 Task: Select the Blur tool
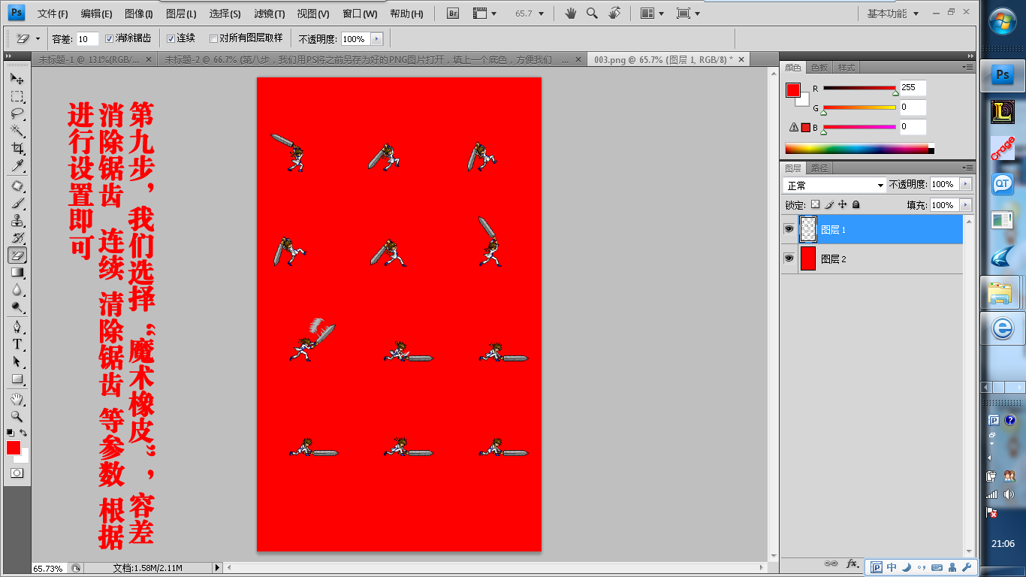[x=17, y=290]
